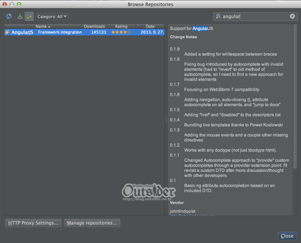Click the download and install plugin icon
The image size is (301, 243).
click(20, 16)
